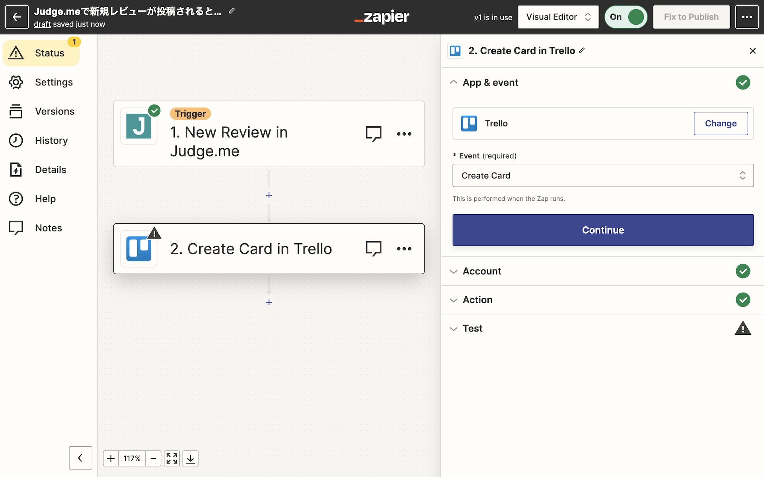Select the Trello step icon on the canvas
This screenshot has height=477, width=764.
click(x=139, y=249)
